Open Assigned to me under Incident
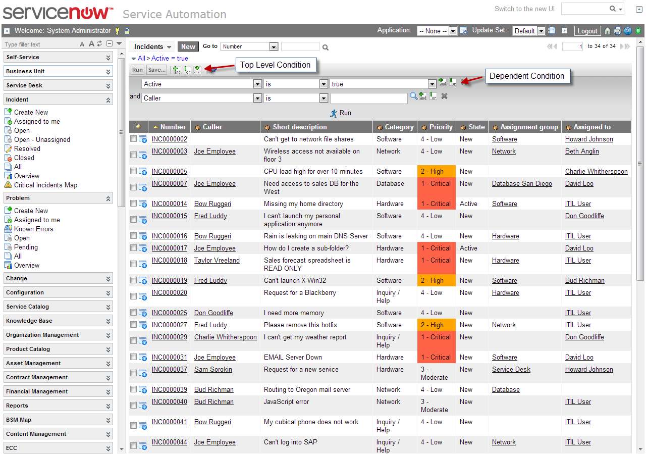The image size is (646, 454). (x=37, y=121)
